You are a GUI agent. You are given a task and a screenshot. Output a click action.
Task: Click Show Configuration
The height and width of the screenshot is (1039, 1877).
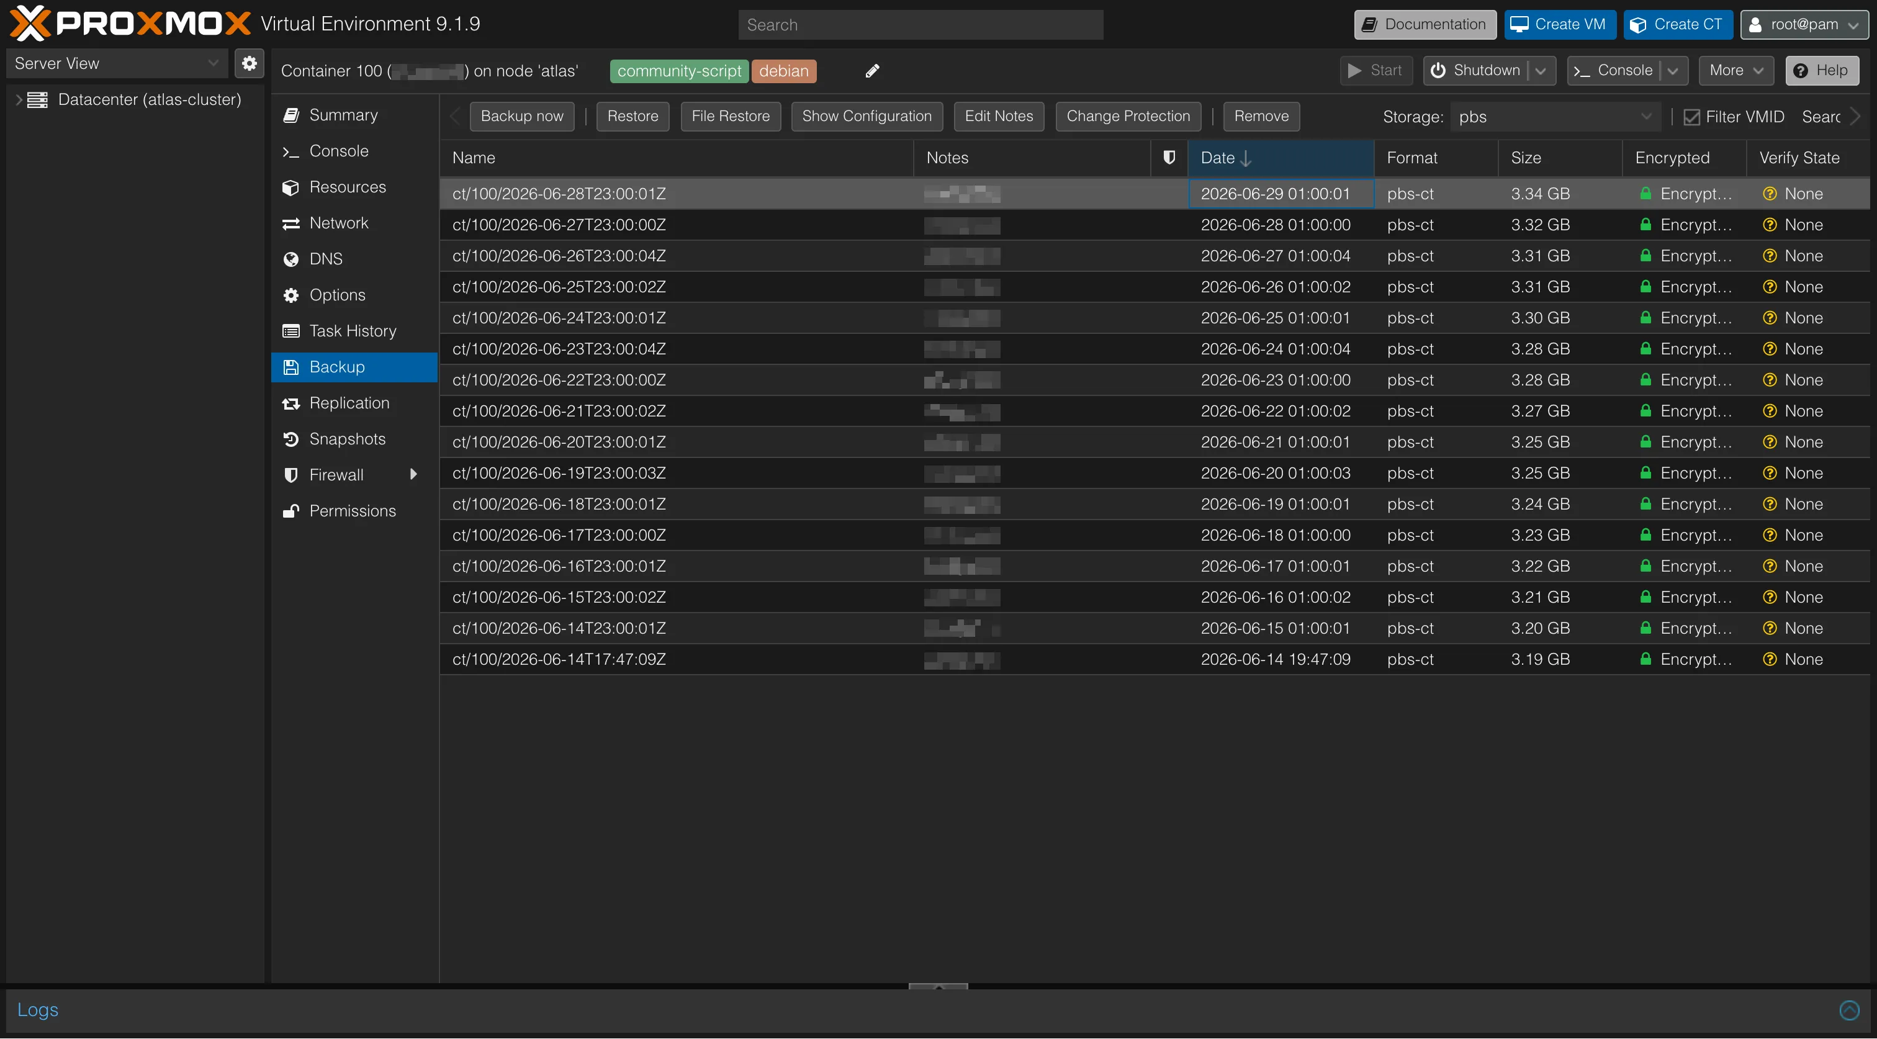pyautogui.click(x=866, y=117)
